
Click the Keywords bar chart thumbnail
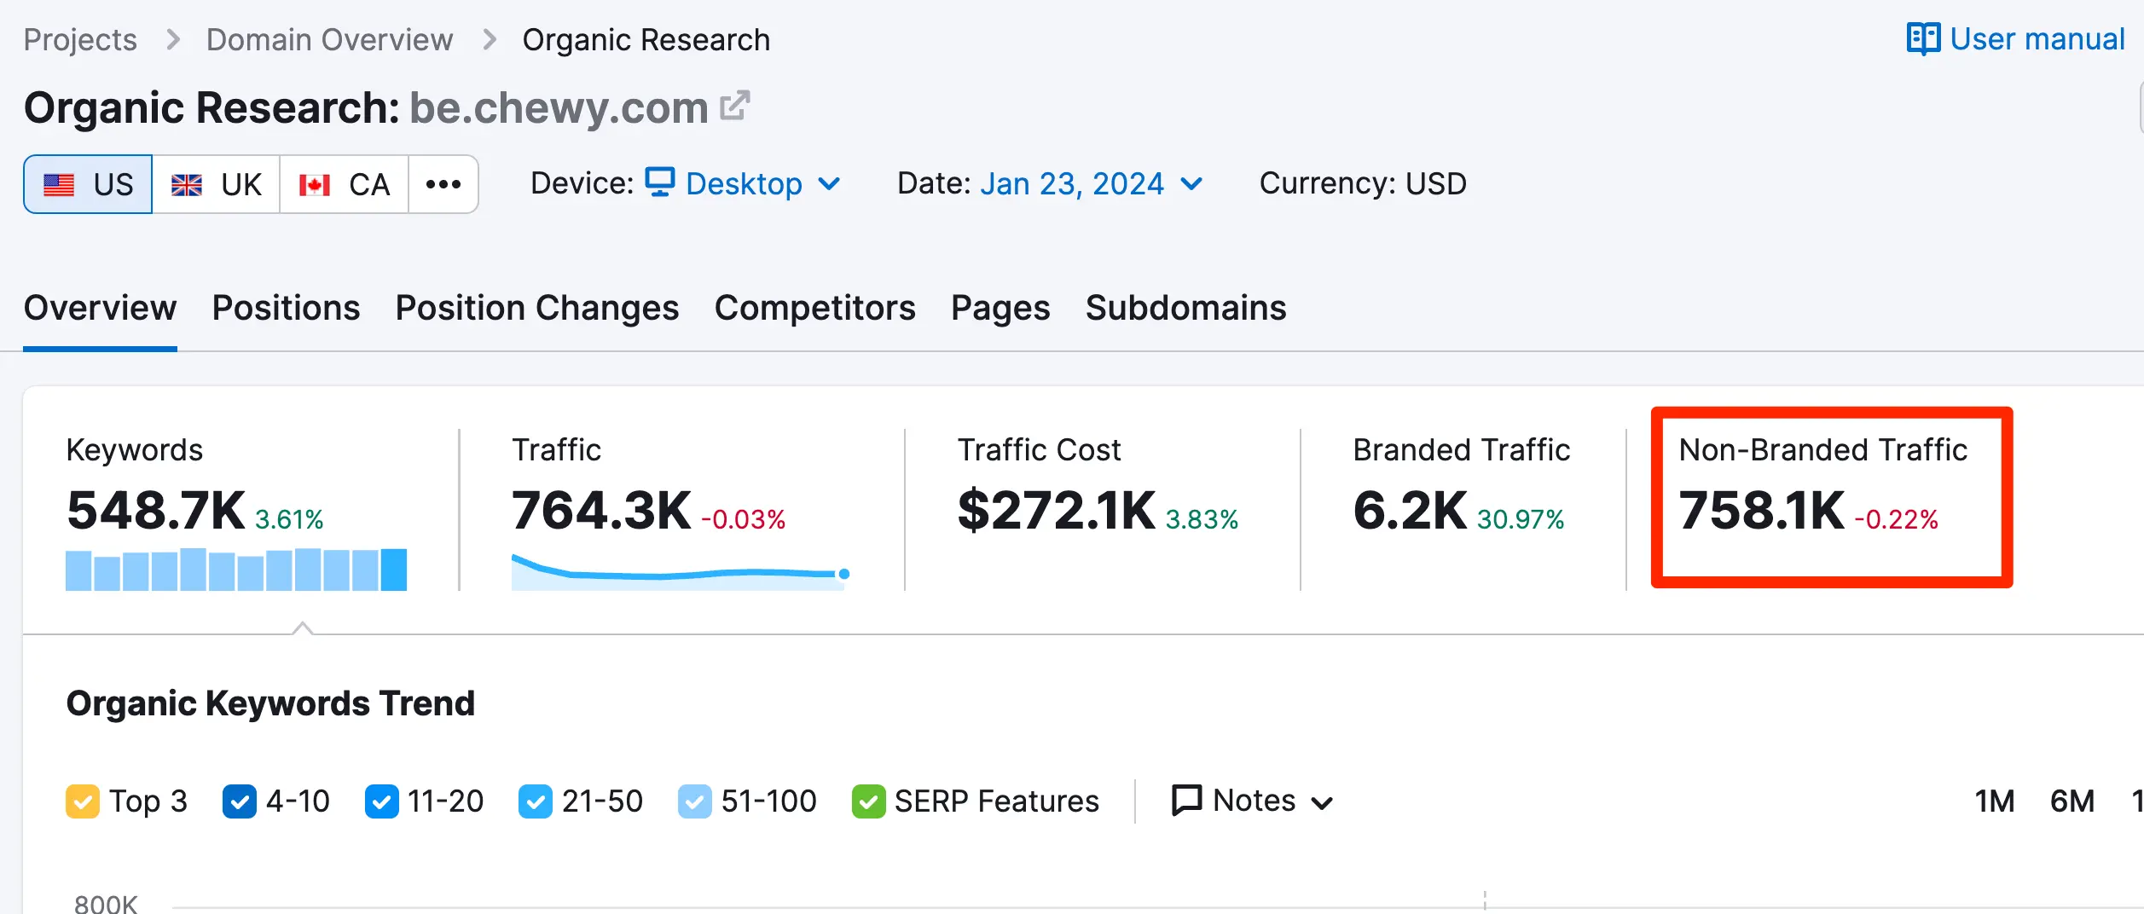point(236,570)
